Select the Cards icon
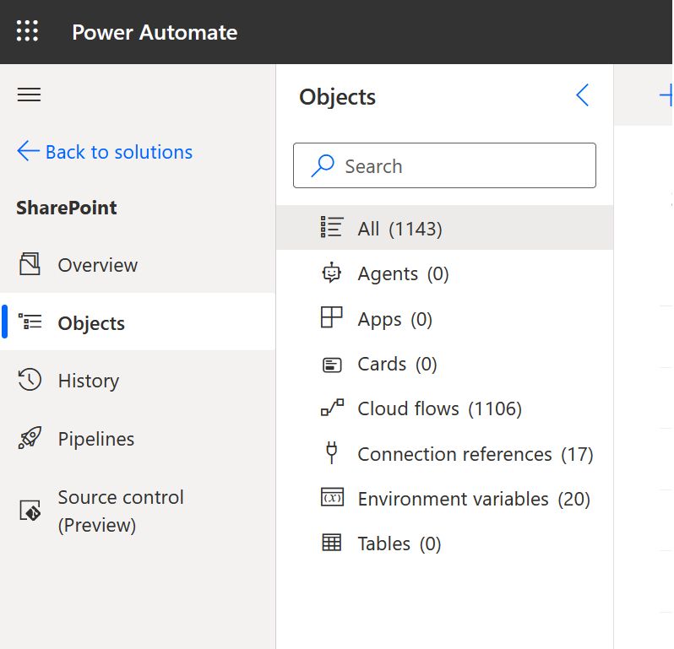The image size is (674, 649). 332,365
